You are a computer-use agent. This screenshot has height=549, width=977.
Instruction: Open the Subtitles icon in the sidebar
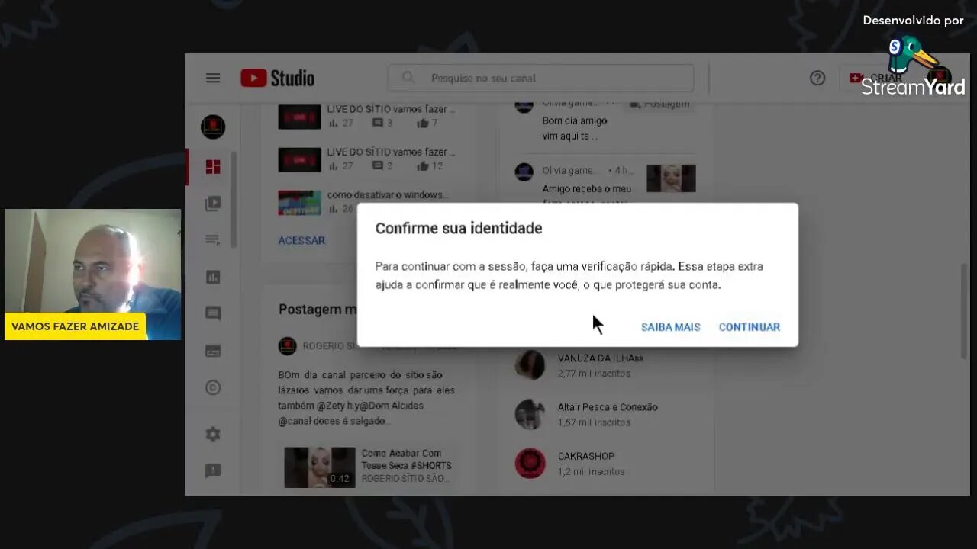(x=213, y=351)
